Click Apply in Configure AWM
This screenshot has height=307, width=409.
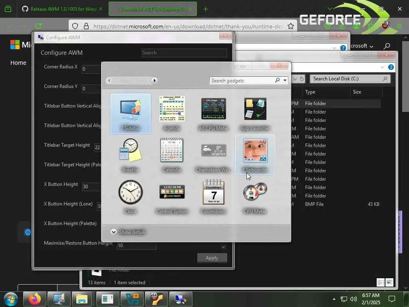(x=212, y=258)
